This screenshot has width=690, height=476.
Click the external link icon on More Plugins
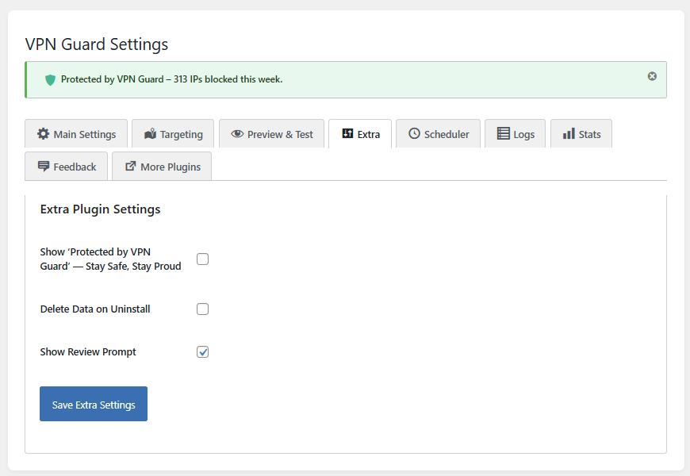pyautogui.click(x=131, y=166)
